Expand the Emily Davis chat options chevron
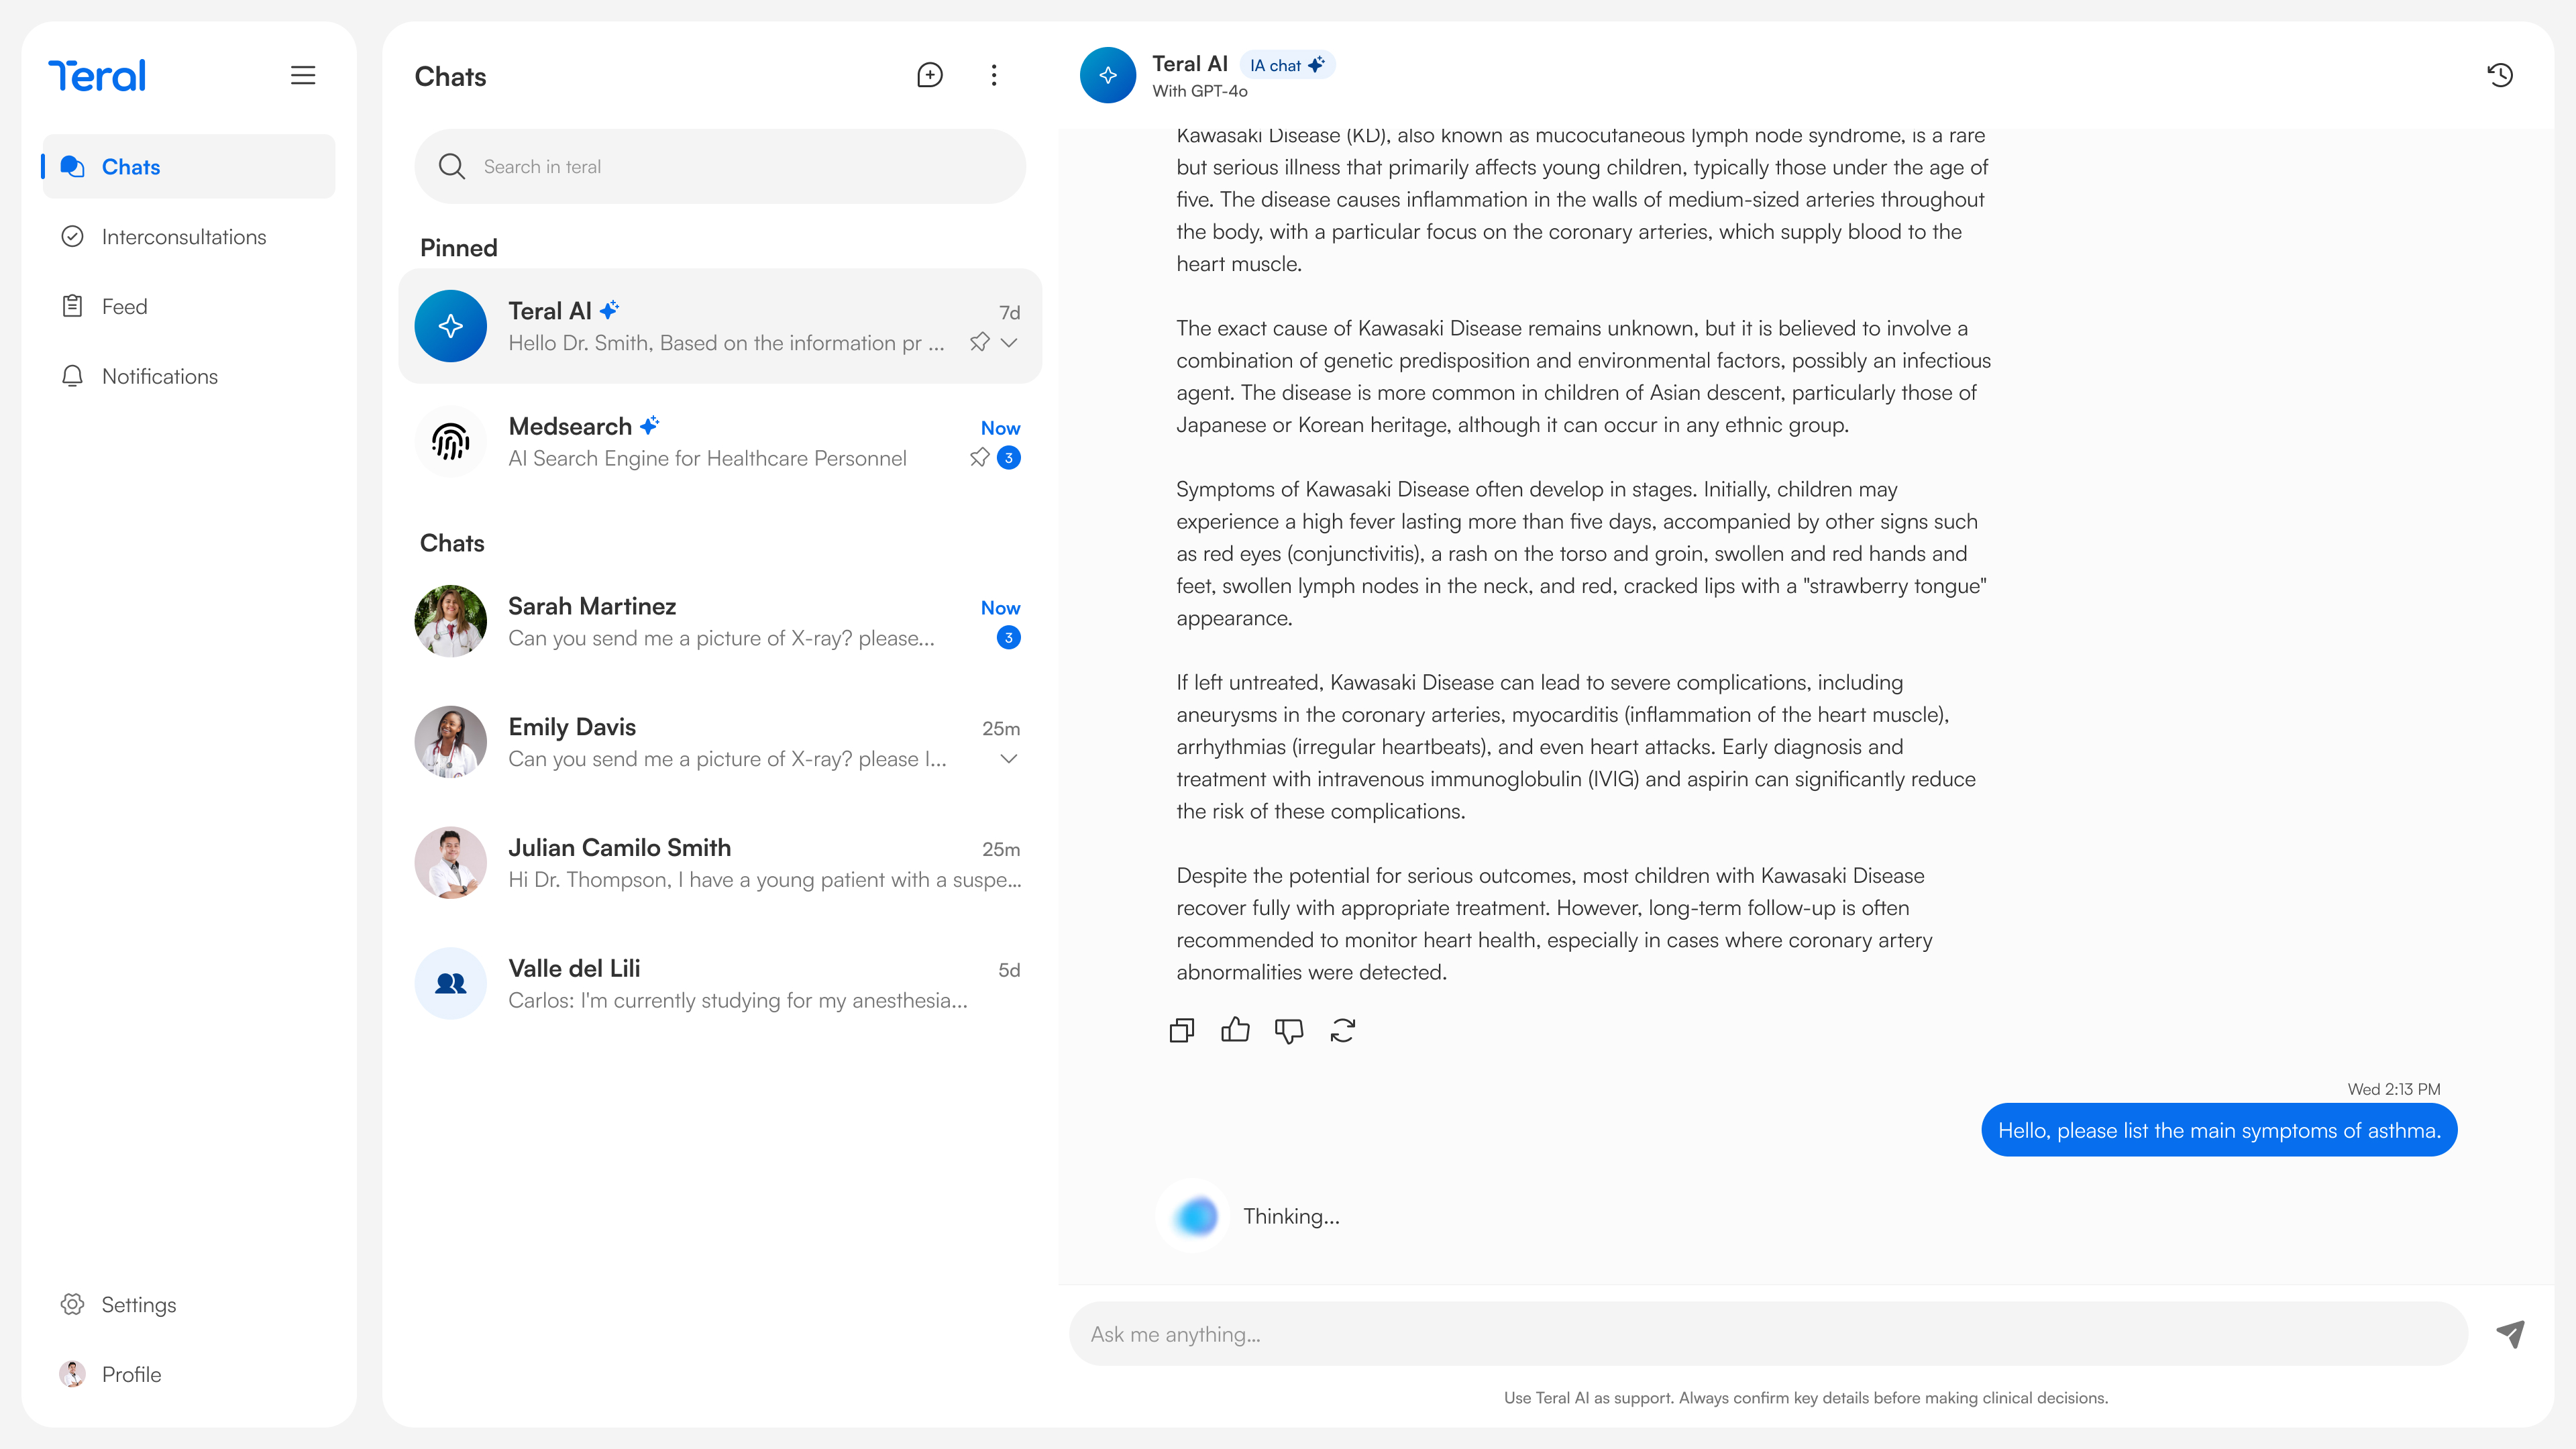2576x1449 pixels. (1009, 758)
